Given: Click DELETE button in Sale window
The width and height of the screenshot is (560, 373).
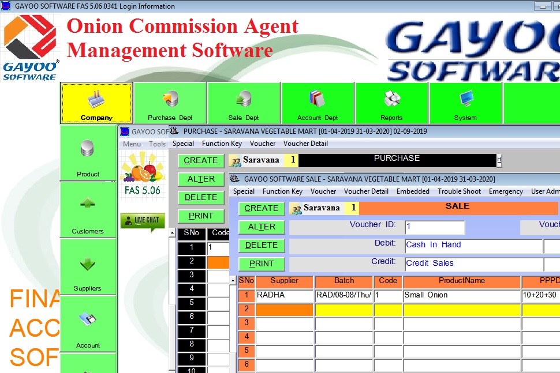Looking at the screenshot, I should click(262, 246).
